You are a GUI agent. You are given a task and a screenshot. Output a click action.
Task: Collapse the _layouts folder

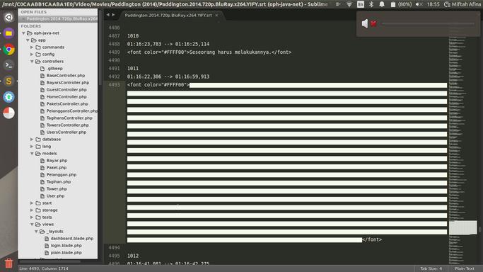(x=36, y=232)
